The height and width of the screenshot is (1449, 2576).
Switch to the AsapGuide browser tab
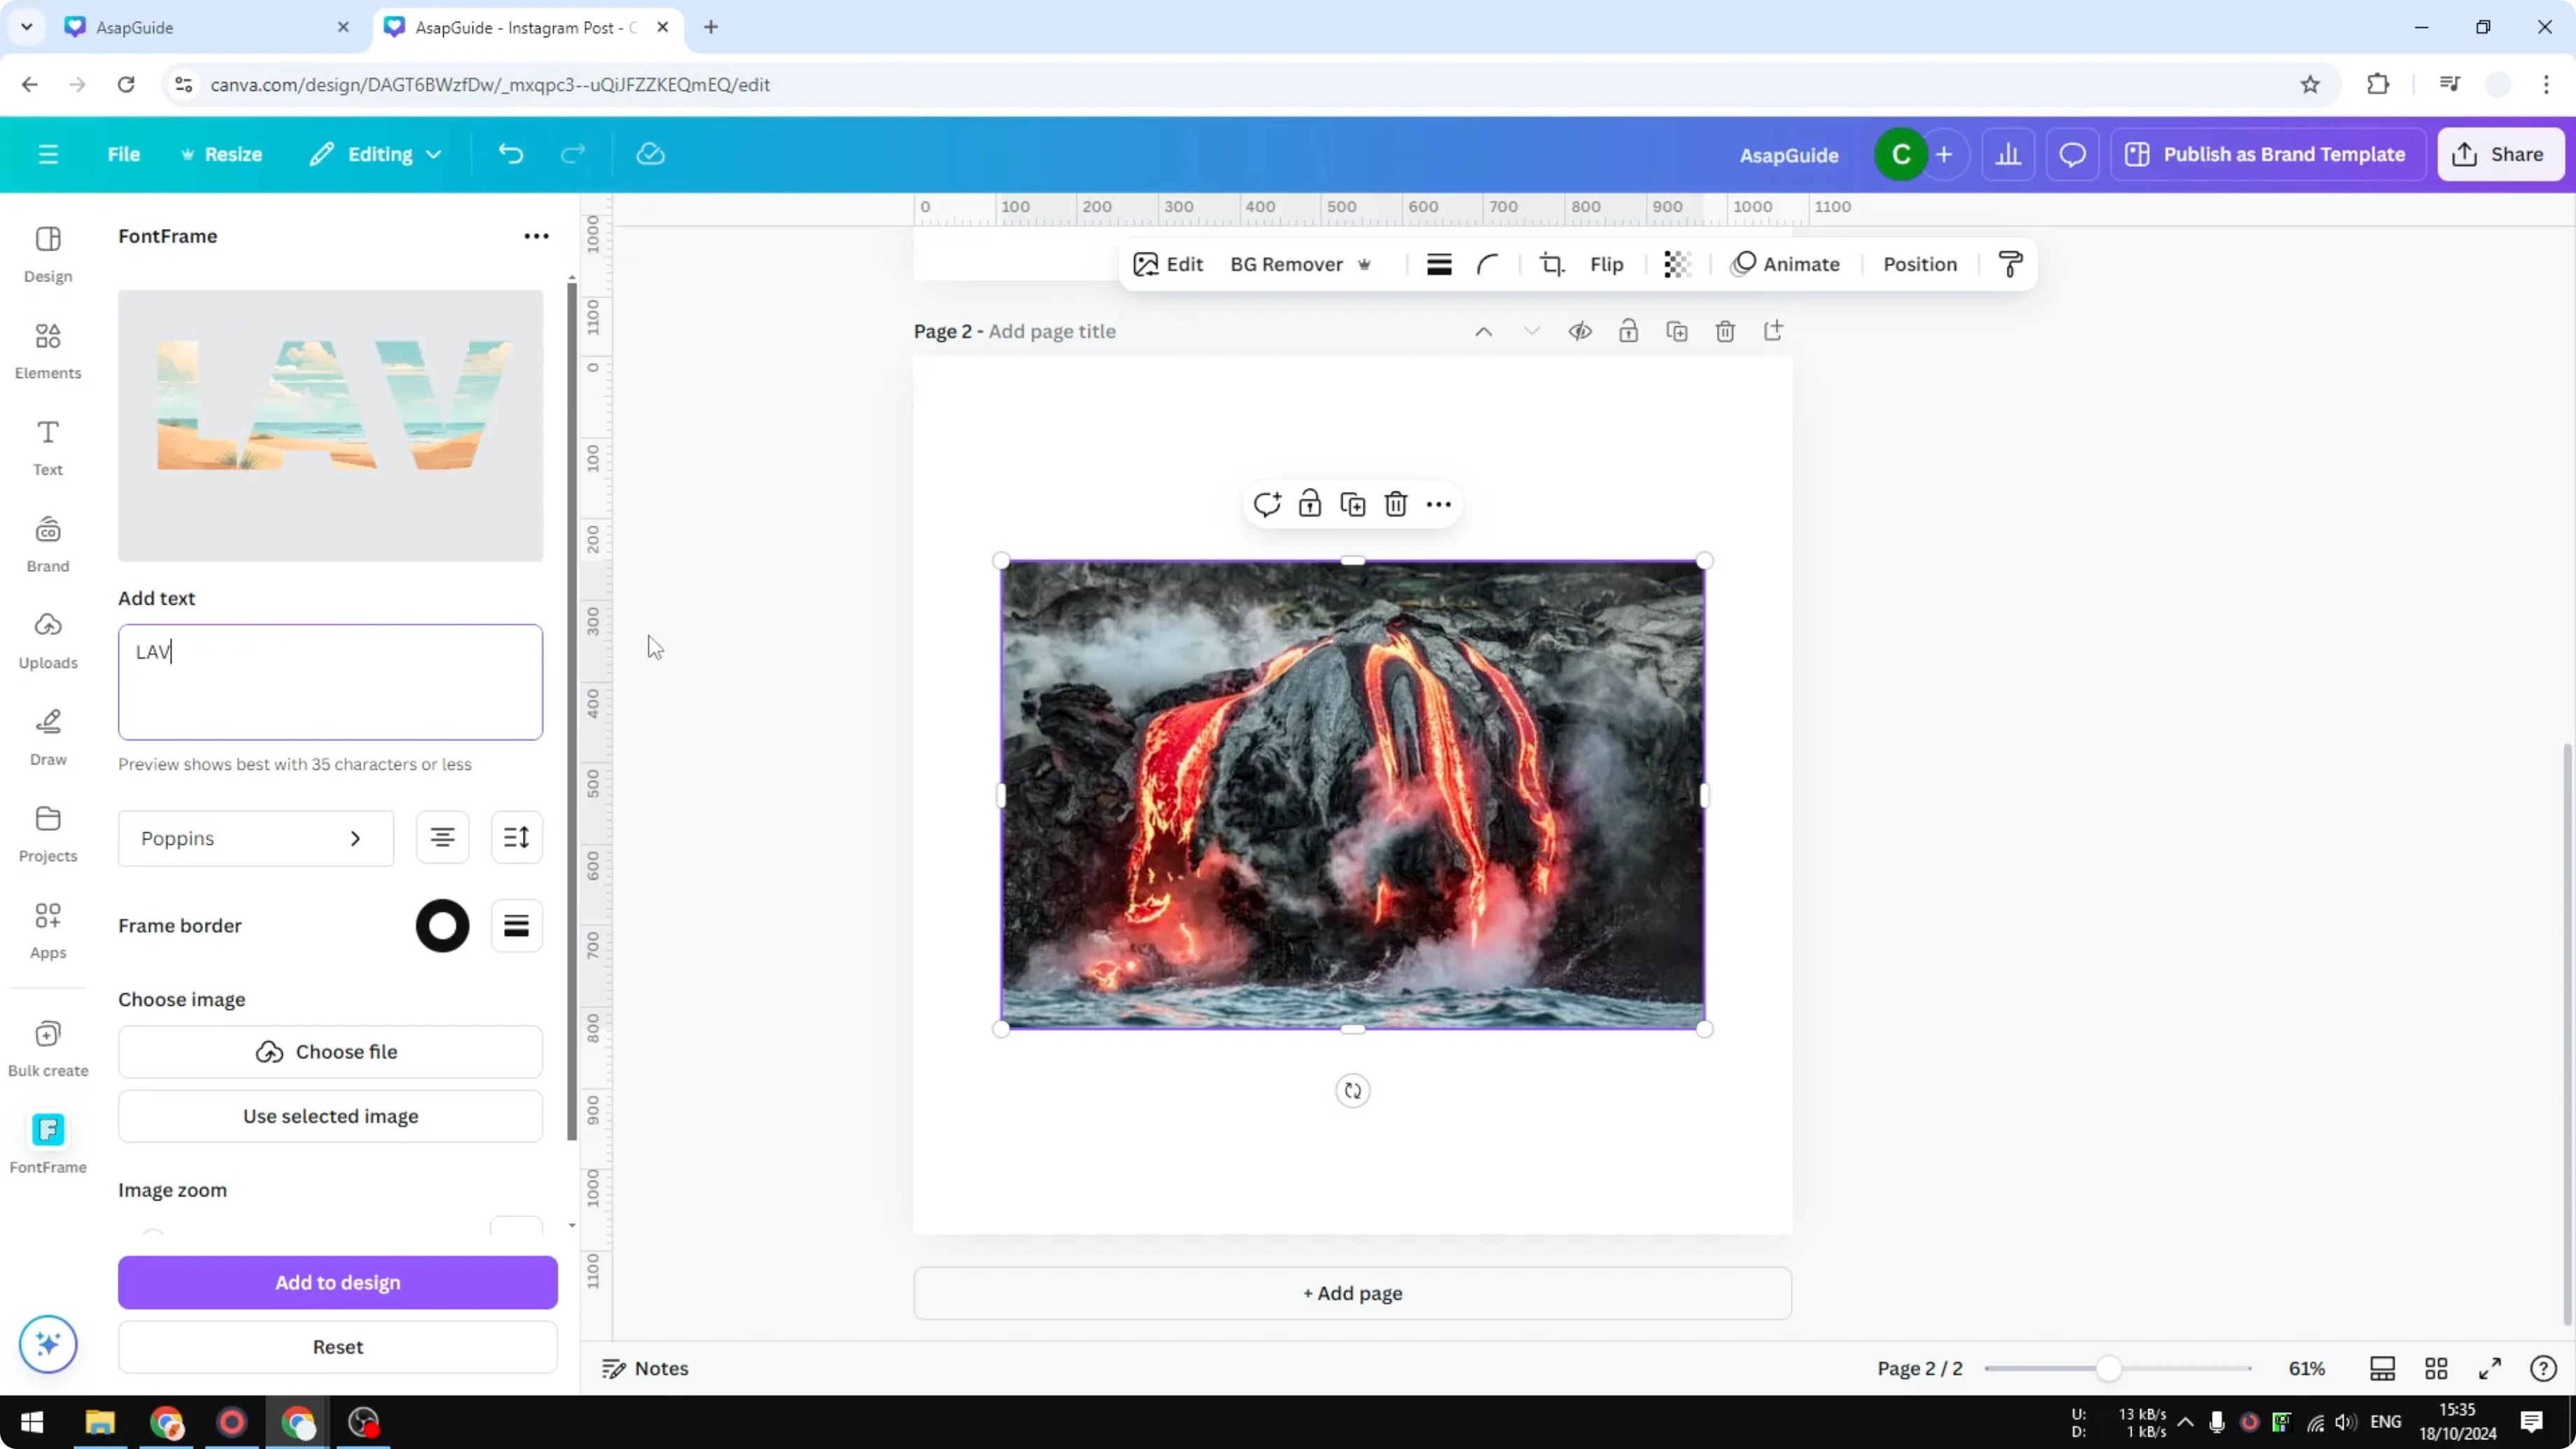click(190, 27)
